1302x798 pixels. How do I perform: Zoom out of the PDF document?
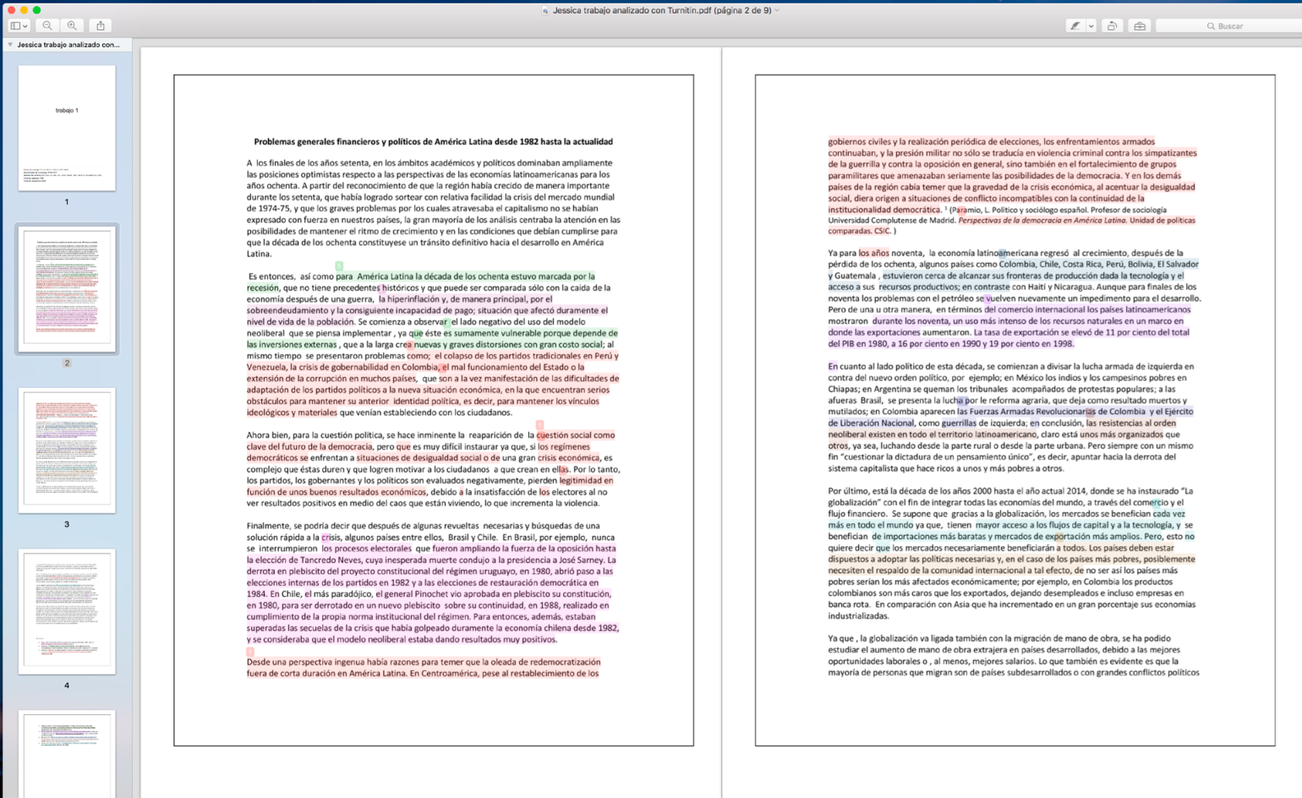pyautogui.click(x=47, y=26)
